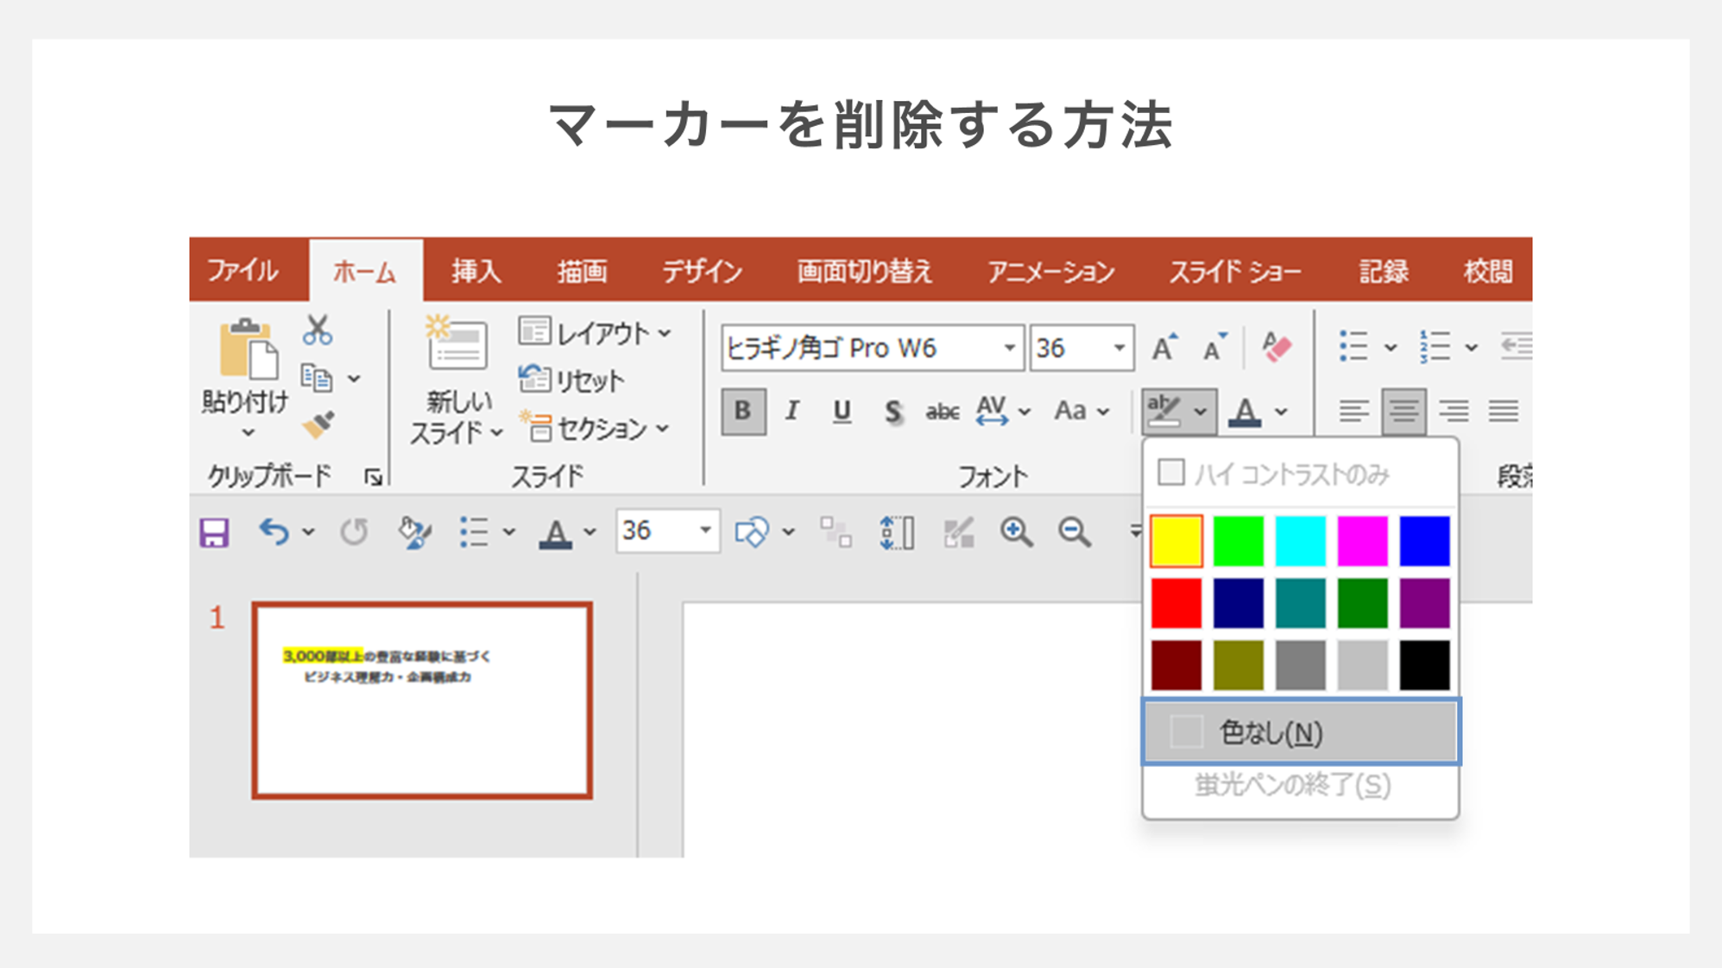Viewport: 1722px width, 968px height.
Task: Open ribbon font color dropdown arrow
Action: click(x=1281, y=412)
